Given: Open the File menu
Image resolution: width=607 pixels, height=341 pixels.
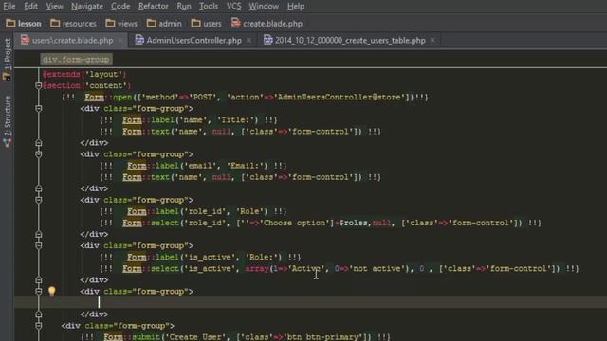Looking at the screenshot, I should (9, 7).
